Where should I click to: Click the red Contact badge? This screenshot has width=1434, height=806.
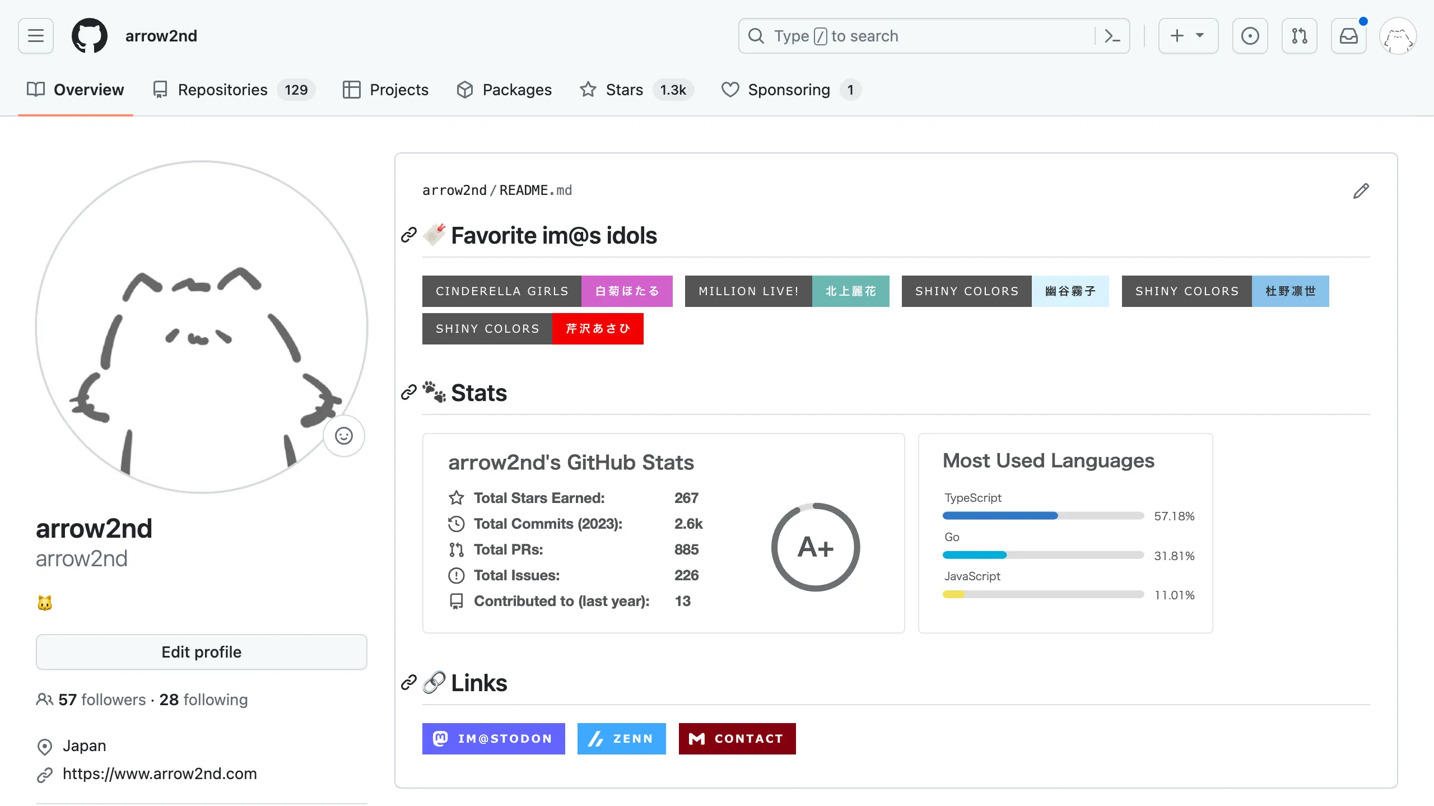click(x=737, y=739)
